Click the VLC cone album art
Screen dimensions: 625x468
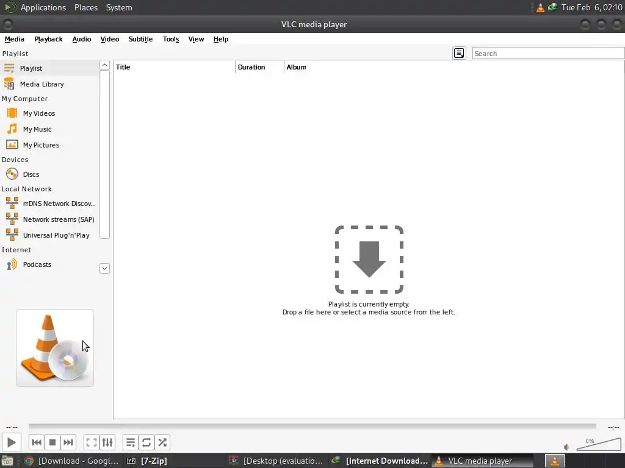(x=55, y=348)
